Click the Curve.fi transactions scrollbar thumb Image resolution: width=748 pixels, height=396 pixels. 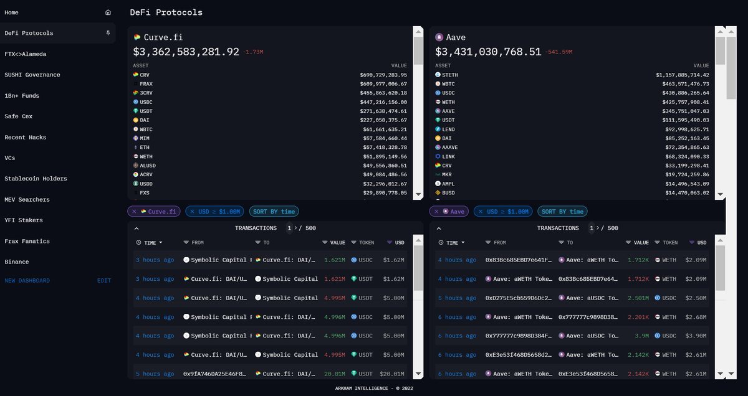(x=418, y=268)
